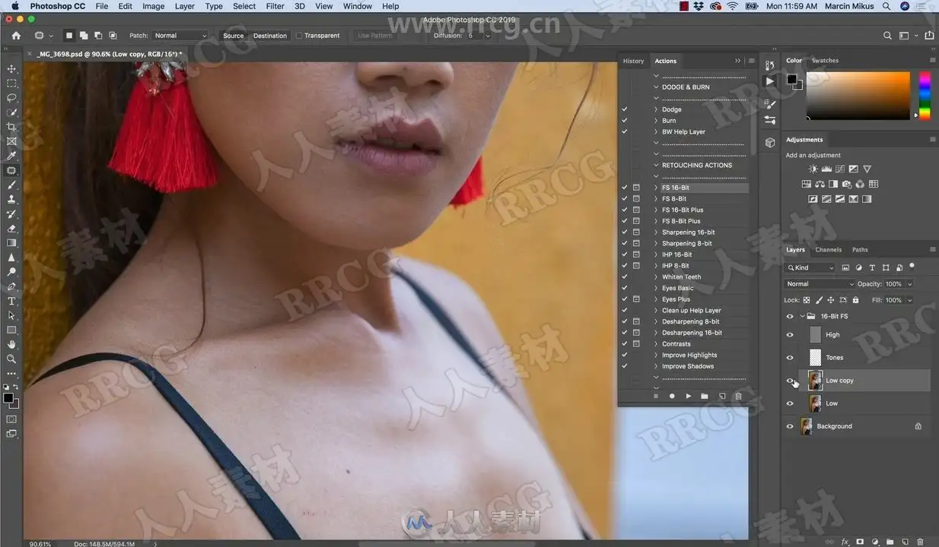Image resolution: width=939 pixels, height=547 pixels.
Task: Select the Rectangular Marquee tool
Action: pos(11,84)
